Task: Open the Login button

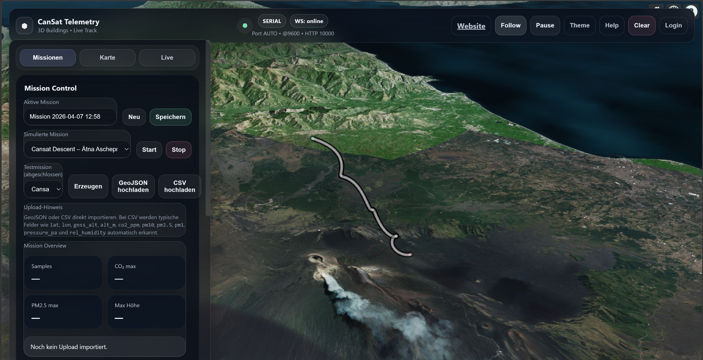Action: (673, 25)
